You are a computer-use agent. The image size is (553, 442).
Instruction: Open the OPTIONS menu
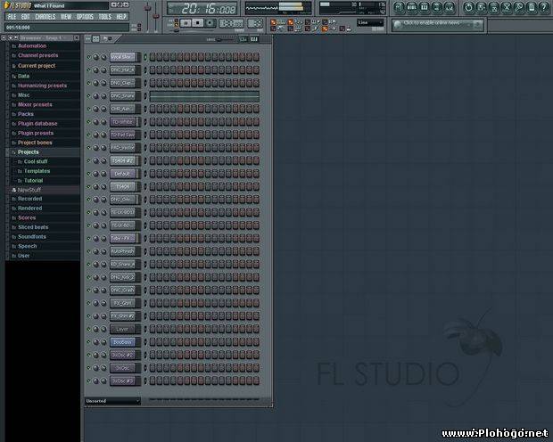pyautogui.click(x=85, y=17)
